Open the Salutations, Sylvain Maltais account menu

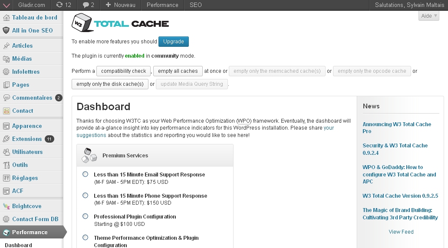click(x=409, y=5)
